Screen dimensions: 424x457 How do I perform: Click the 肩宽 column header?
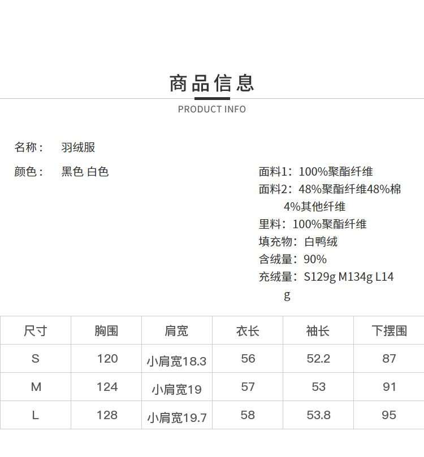click(177, 331)
